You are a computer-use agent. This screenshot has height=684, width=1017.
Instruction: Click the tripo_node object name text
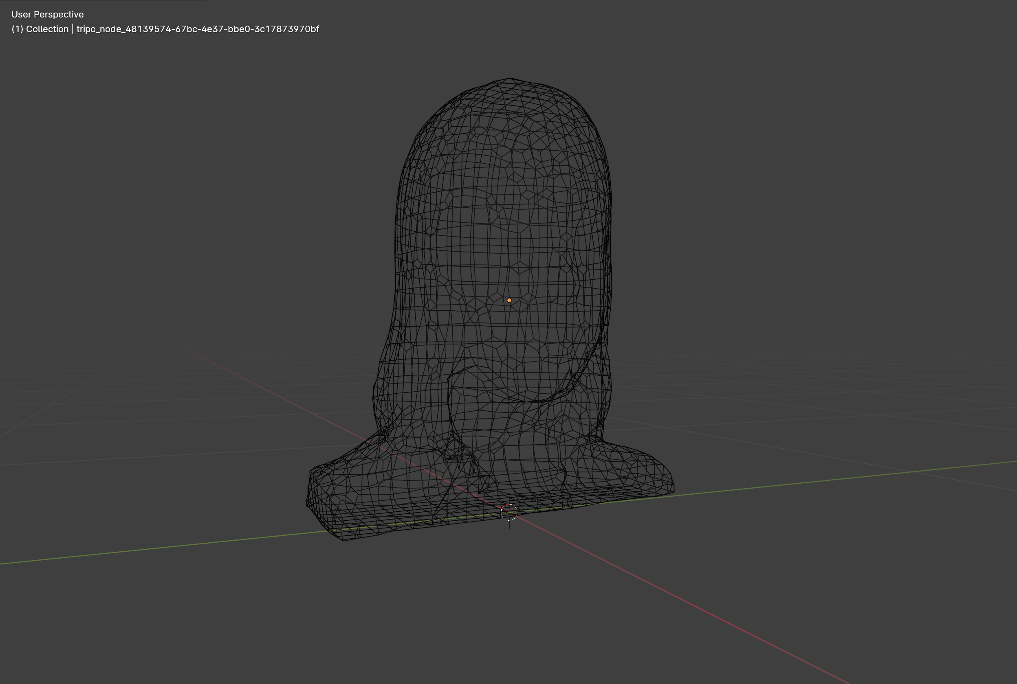[x=198, y=29]
